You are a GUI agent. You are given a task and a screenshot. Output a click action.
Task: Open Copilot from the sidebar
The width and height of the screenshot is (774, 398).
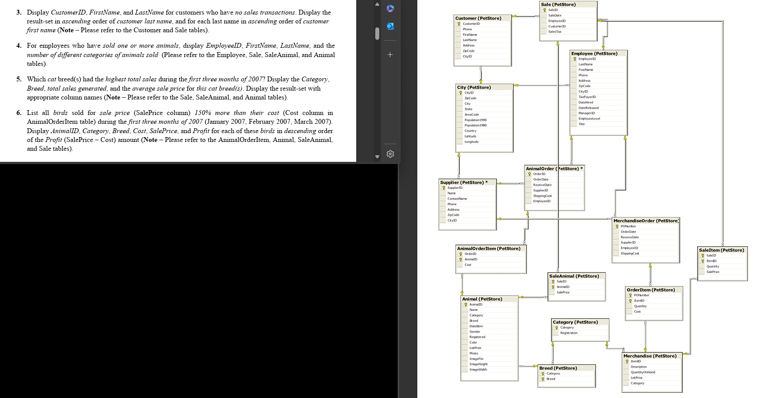(390, 8)
